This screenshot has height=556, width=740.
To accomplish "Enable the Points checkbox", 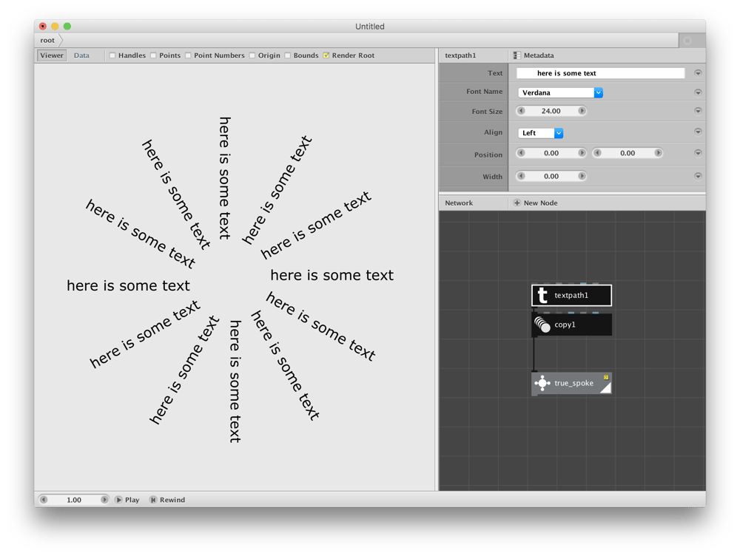I will pos(153,55).
